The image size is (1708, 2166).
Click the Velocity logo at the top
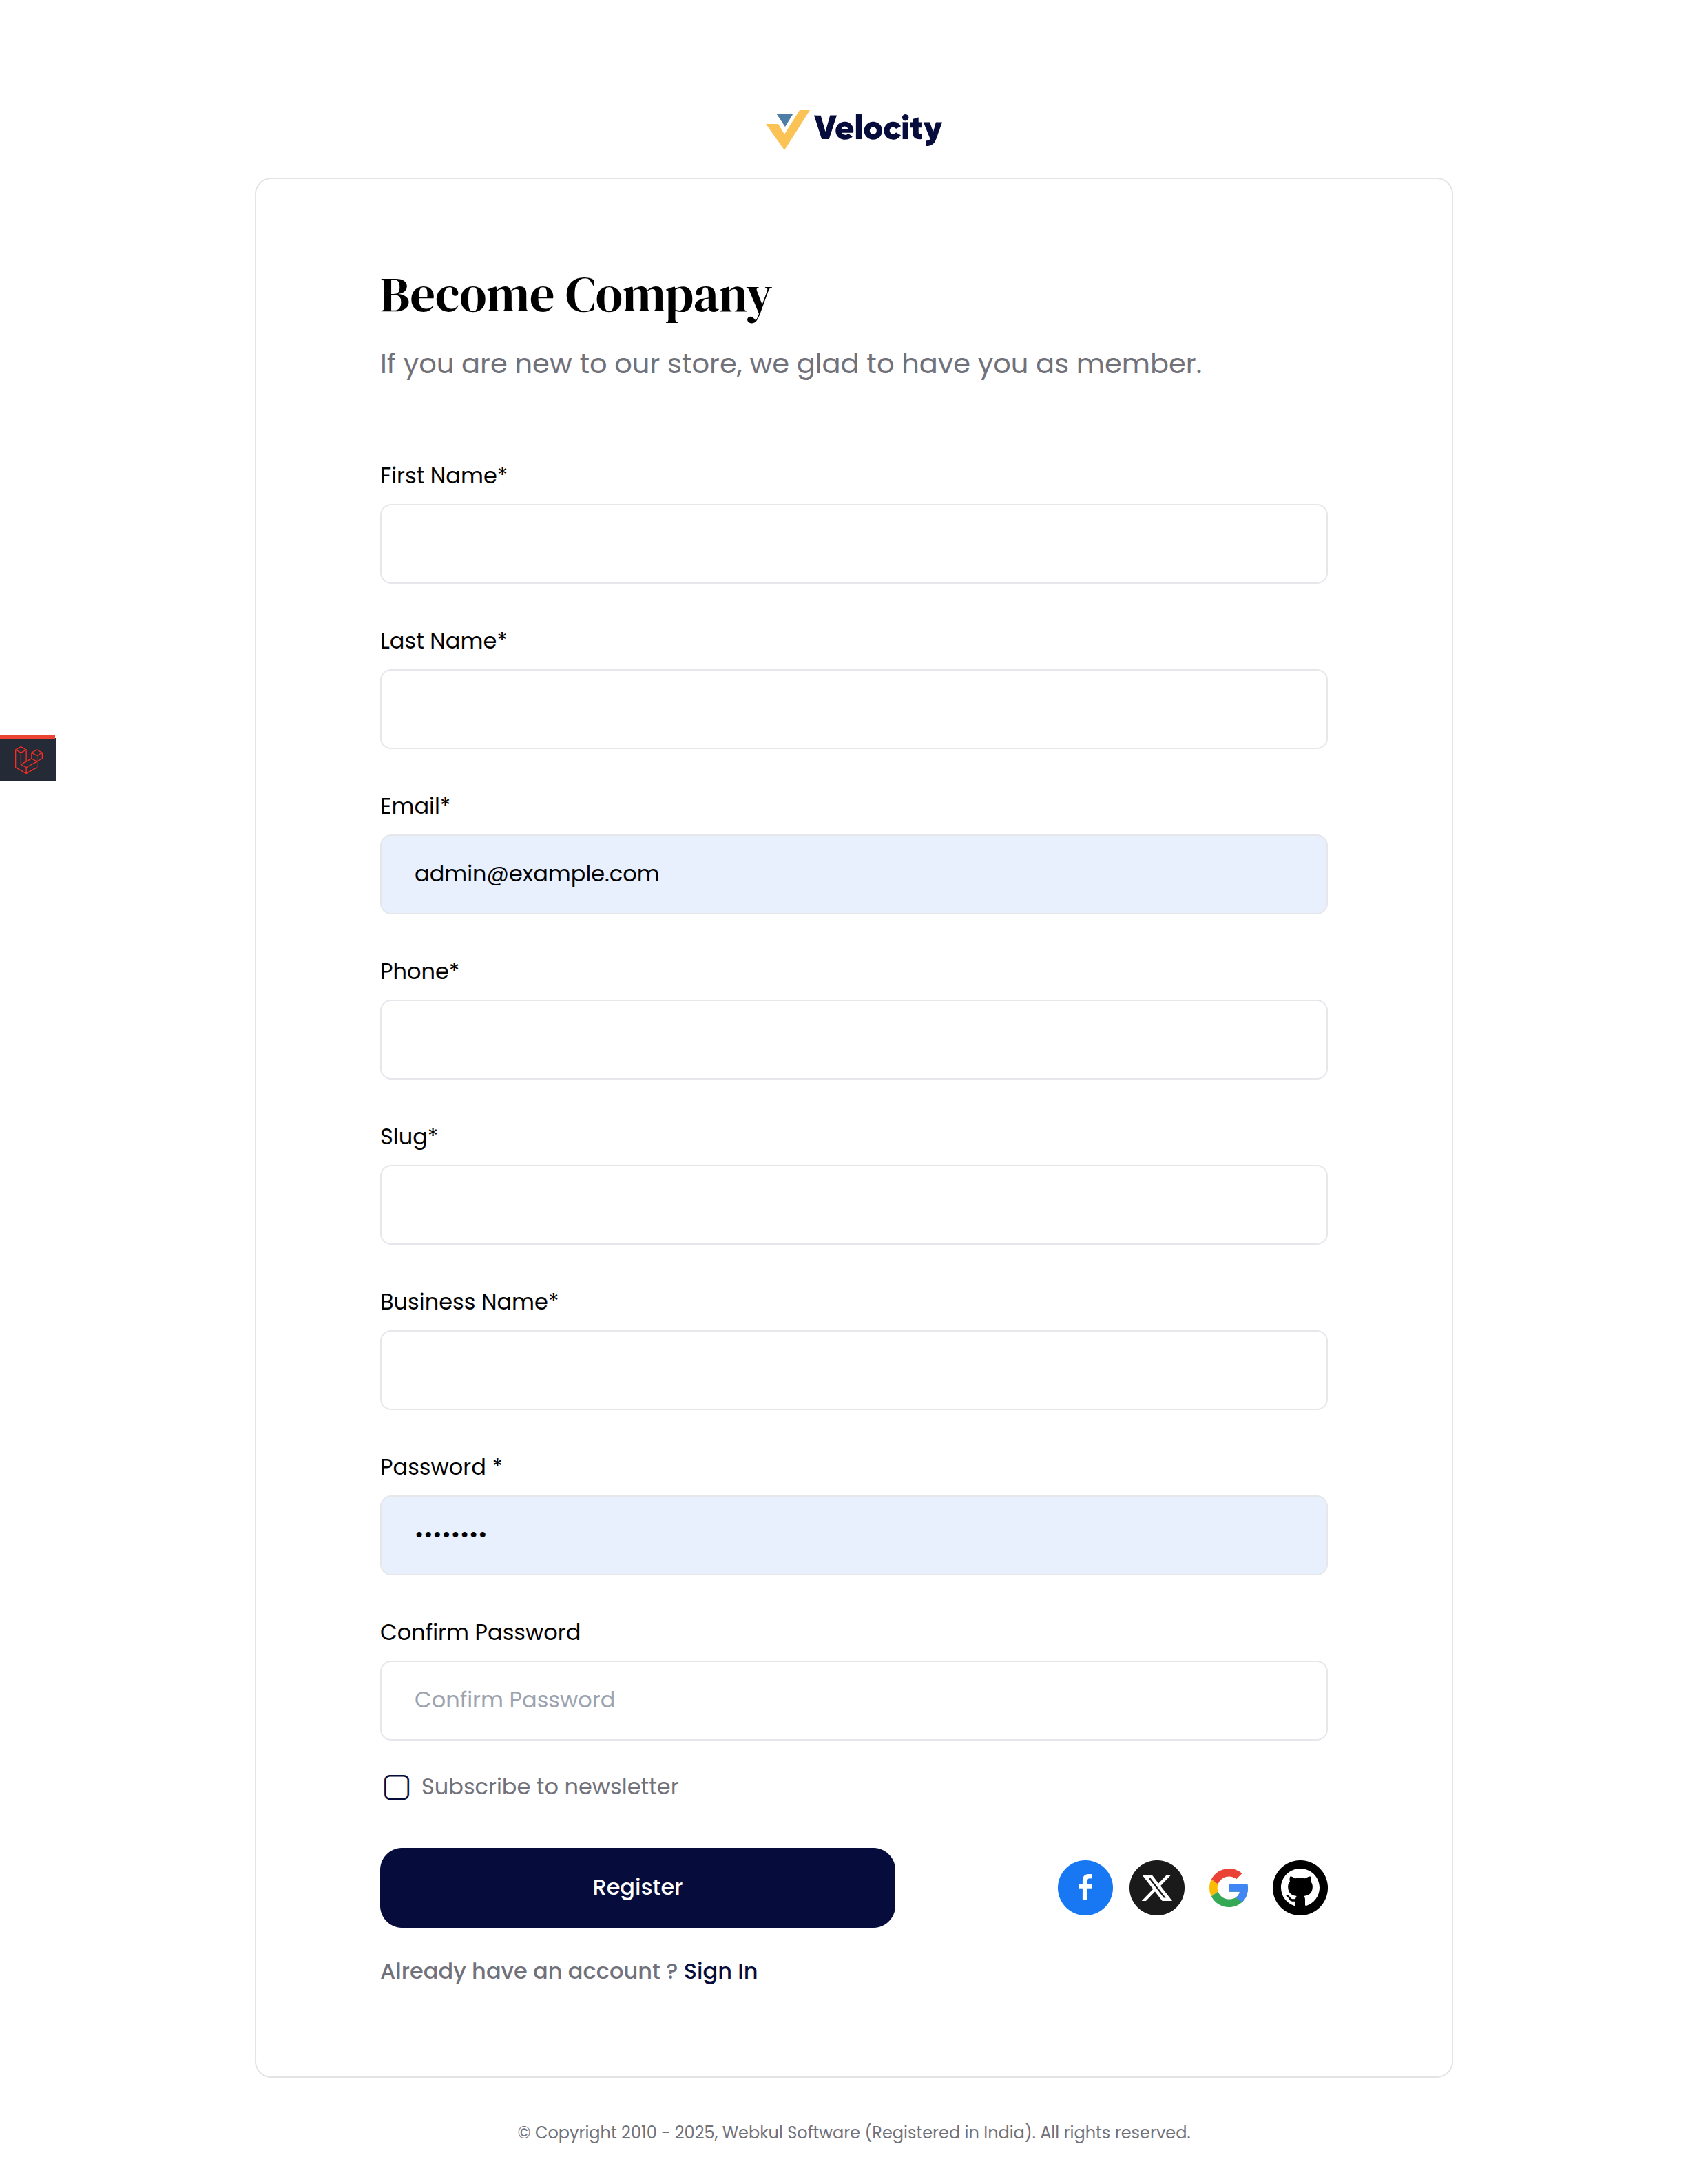[854, 127]
